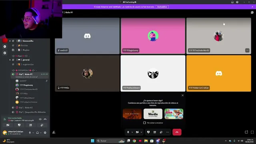Screen dimensions: 256x144
Task: Collapse the Chat channel category
Action: click(21, 56)
